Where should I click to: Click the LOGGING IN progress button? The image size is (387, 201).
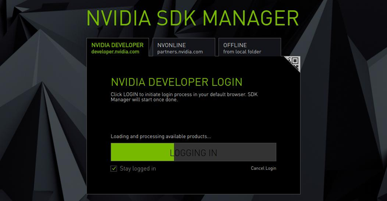193,152
